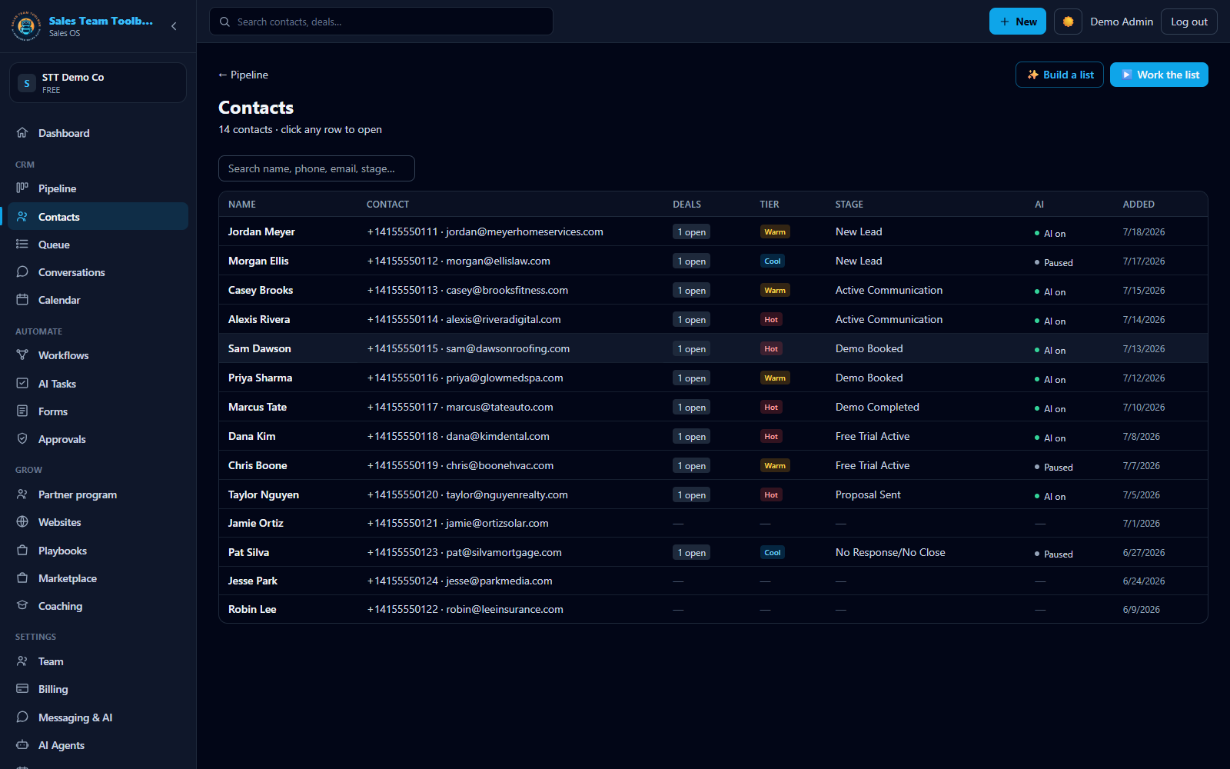Image resolution: width=1230 pixels, height=769 pixels.
Task: Click Dana Kim's email dana@kimdental.com
Action: pos(498,436)
